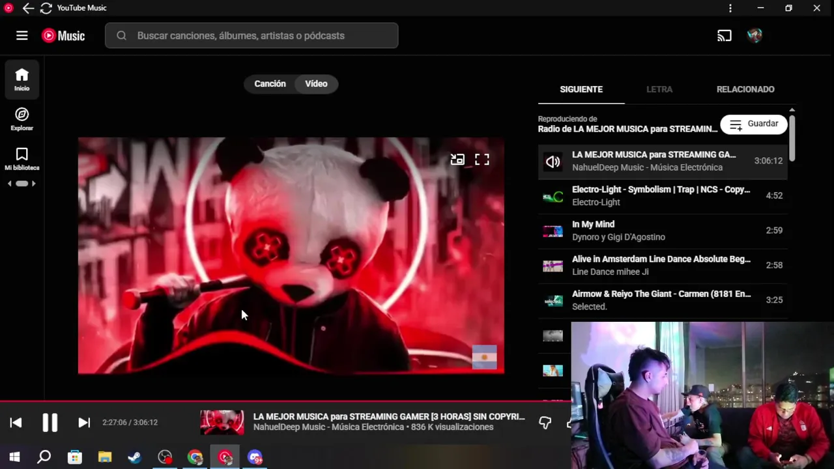The width and height of the screenshot is (834, 469).
Task: Select Alive in Amsterdam Line Dance track
Action: 663,265
